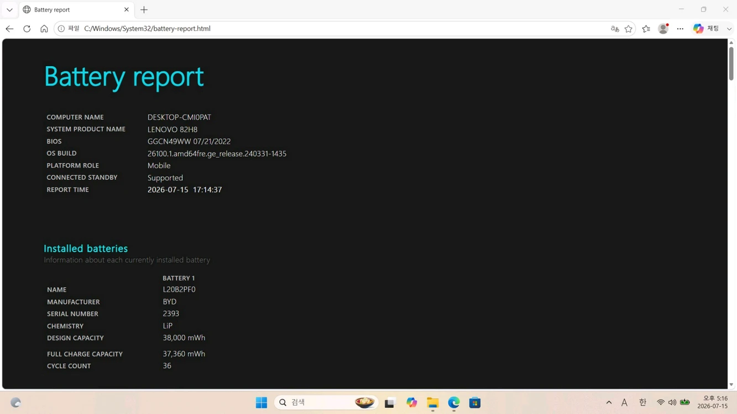
Task: Open the favorites list icon
Action: [x=646, y=29]
